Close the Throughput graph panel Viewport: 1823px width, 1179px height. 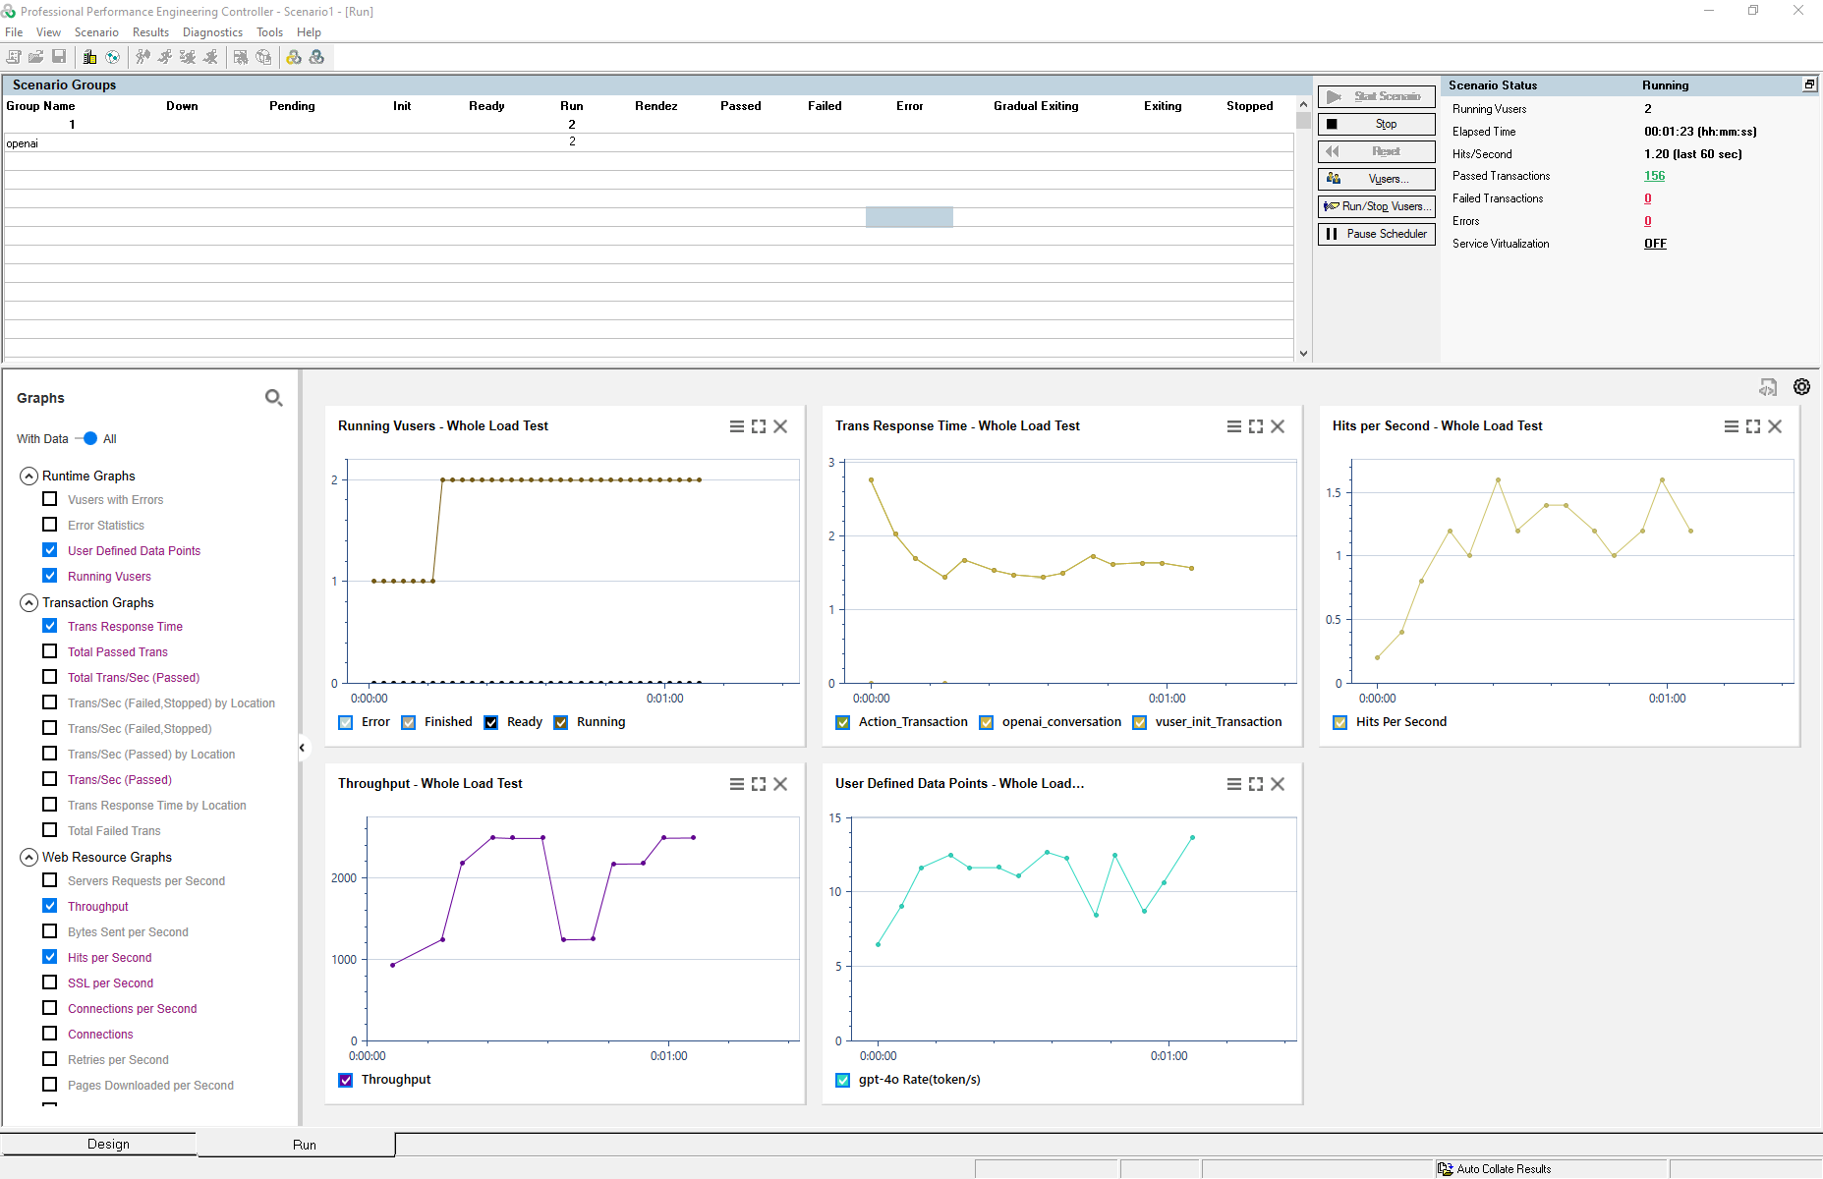click(780, 784)
